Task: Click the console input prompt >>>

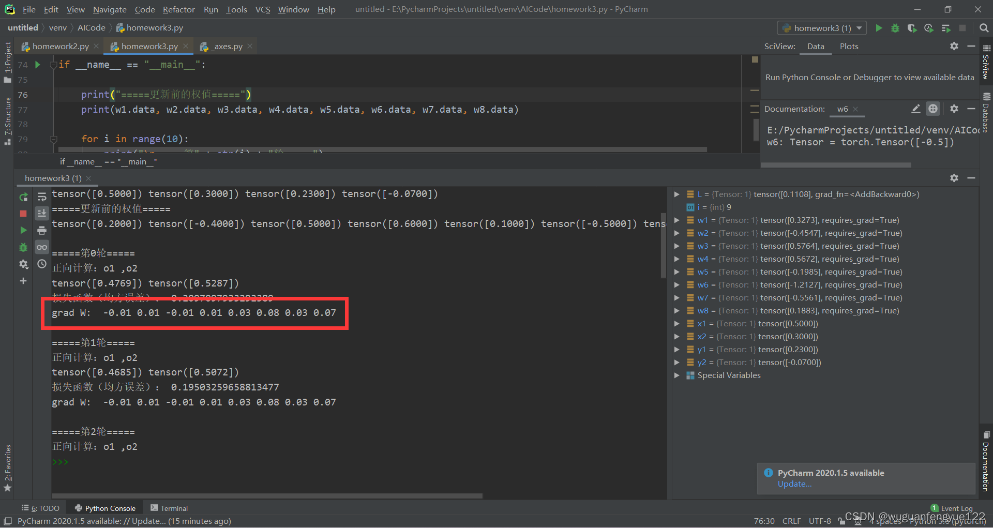Action: point(60,462)
